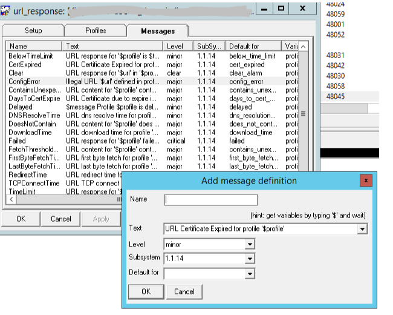393x315 pixels.
Task: Click Cancel in the url_response window
Action: [x=60, y=219]
